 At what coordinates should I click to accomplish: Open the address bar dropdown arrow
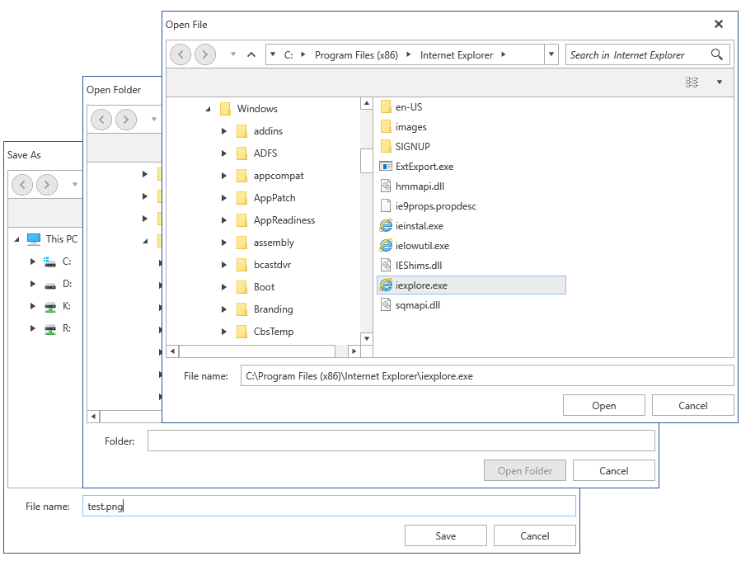tap(551, 54)
